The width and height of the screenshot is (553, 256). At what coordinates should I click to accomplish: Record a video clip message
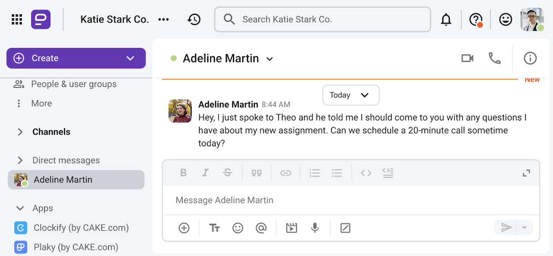(291, 228)
